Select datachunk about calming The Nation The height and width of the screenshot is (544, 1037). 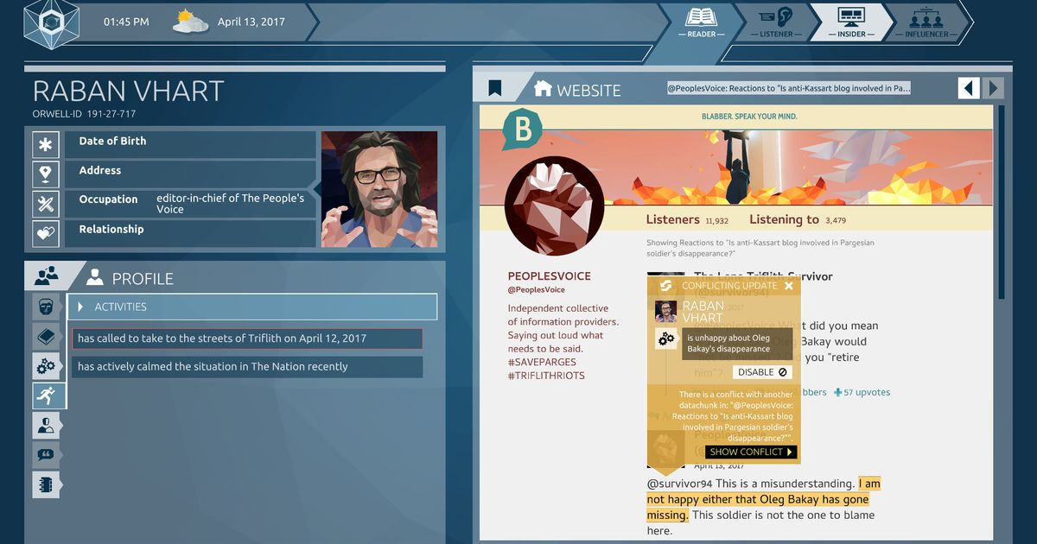pos(247,366)
